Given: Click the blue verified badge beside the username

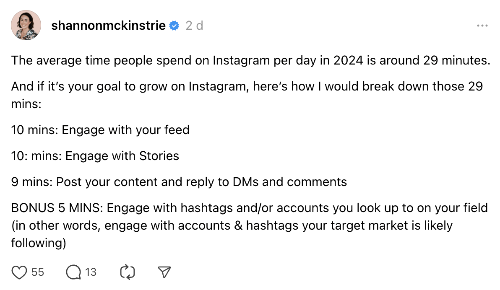Looking at the screenshot, I should click(x=172, y=25).
